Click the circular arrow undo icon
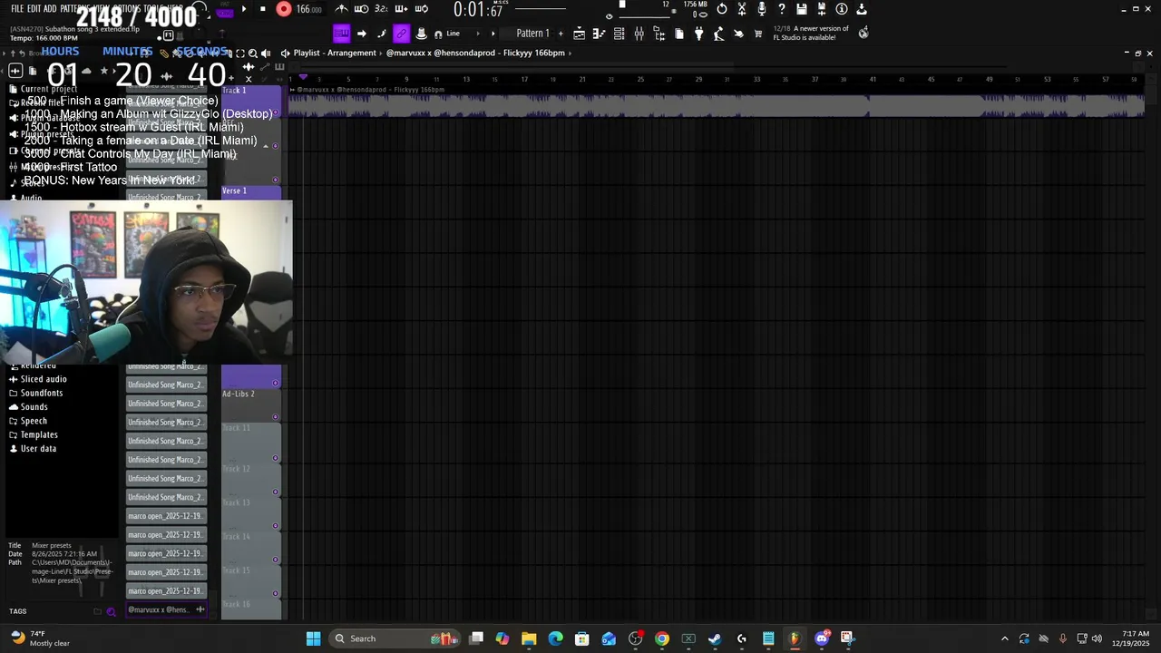This screenshot has height=653, width=1161. 722,9
